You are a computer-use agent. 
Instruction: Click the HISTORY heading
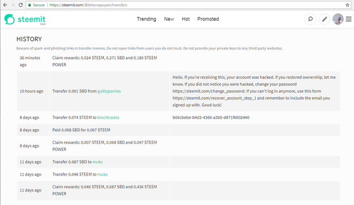click(x=29, y=39)
